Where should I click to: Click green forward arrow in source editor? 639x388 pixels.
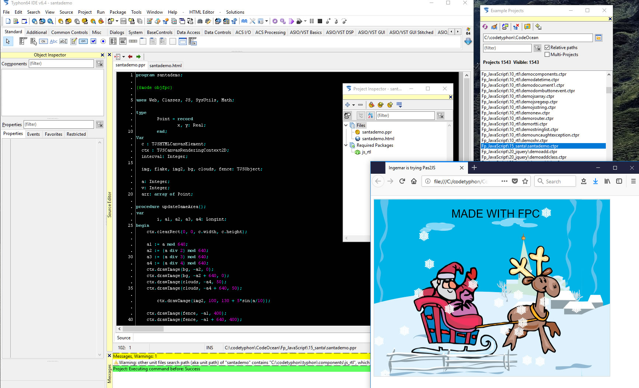point(139,57)
